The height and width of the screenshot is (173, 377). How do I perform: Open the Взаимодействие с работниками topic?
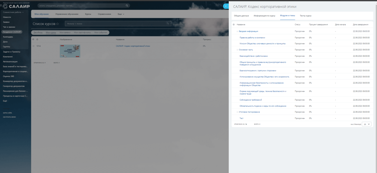[x=254, y=56]
